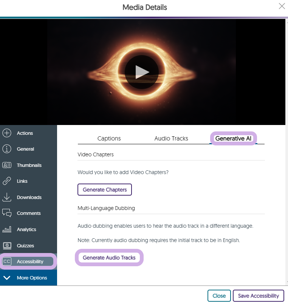Close the Media Details dialog with X

(282, 6)
